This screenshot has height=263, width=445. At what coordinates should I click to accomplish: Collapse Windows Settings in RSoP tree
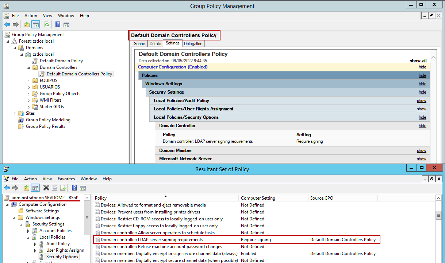pyautogui.click(x=15, y=218)
